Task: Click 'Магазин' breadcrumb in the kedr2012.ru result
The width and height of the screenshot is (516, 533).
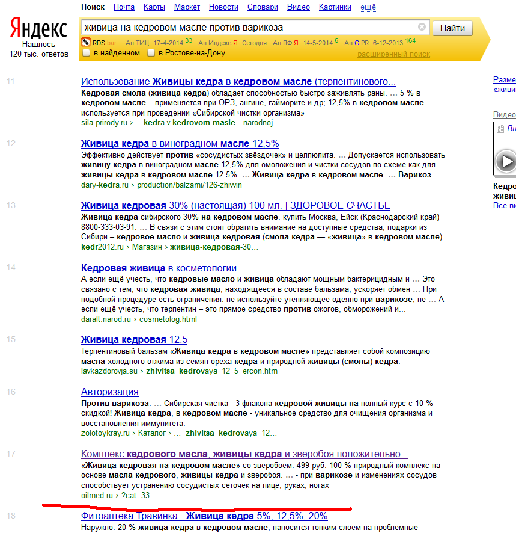Action: (x=147, y=247)
